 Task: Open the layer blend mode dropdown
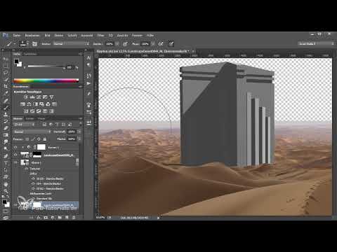point(32,132)
